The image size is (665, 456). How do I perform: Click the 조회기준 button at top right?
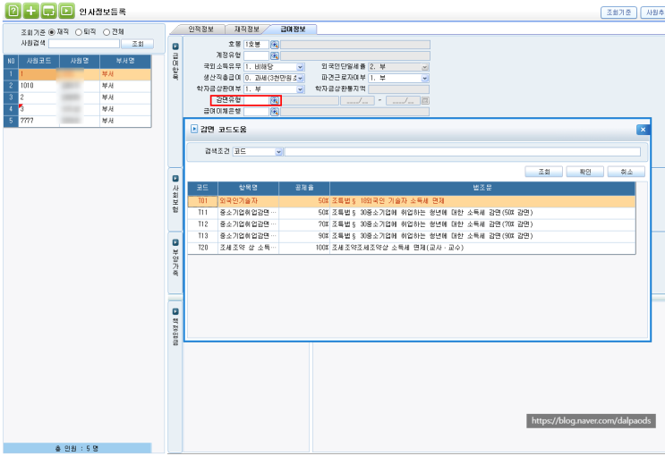point(618,13)
